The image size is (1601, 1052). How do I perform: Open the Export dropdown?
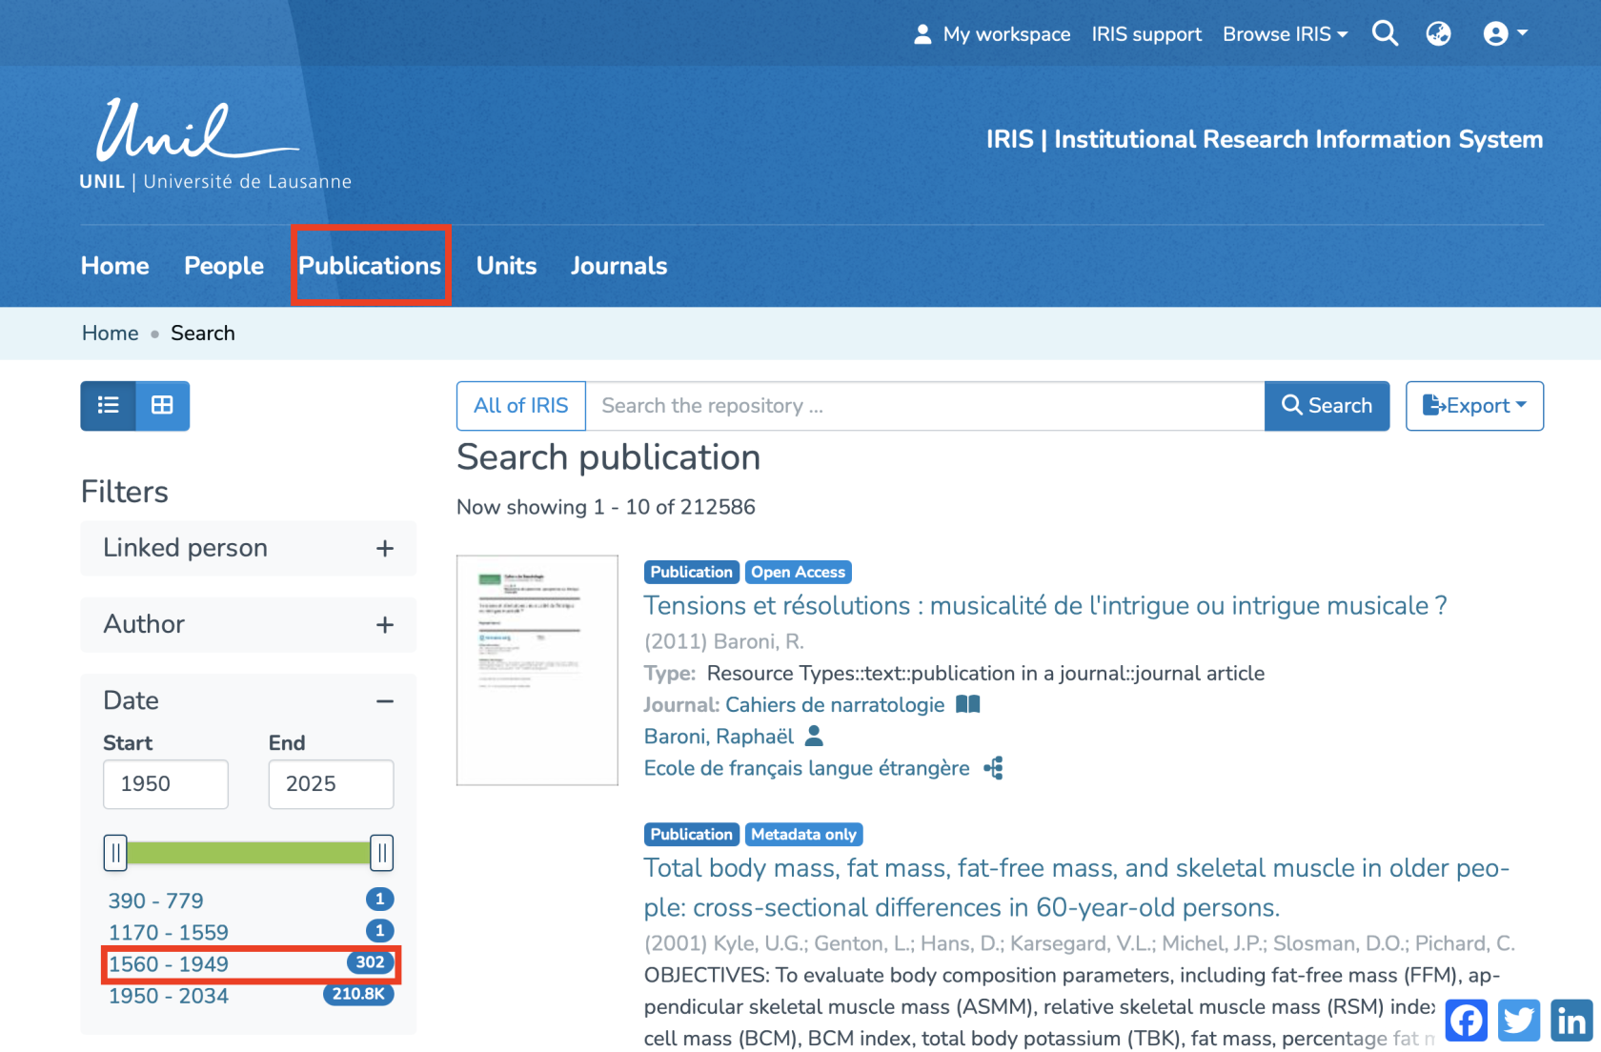[x=1473, y=406]
